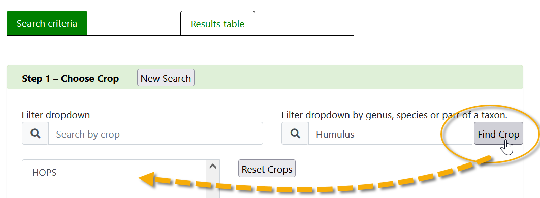
Task: Click the Reset Crops button
Action: pyautogui.click(x=267, y=169)
